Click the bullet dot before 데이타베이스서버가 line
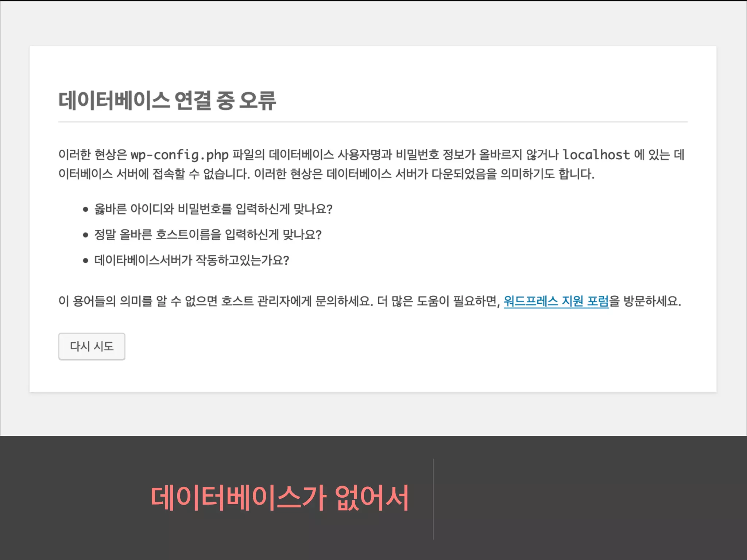 pos(86,261)
